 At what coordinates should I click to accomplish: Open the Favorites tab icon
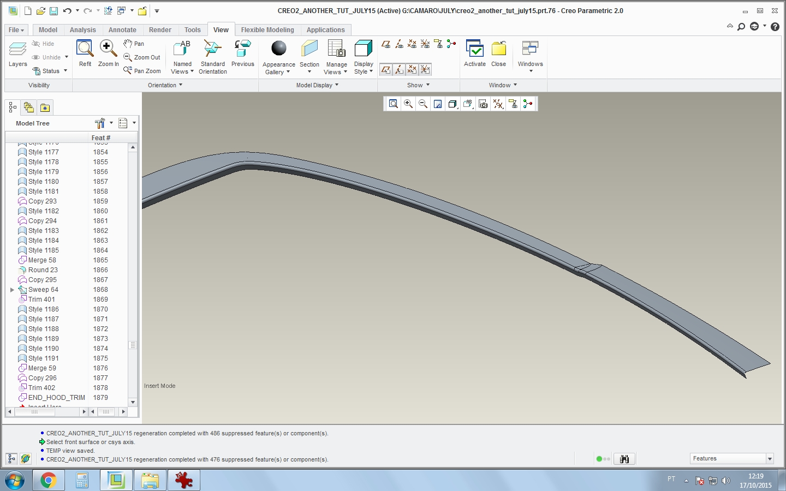45,107
